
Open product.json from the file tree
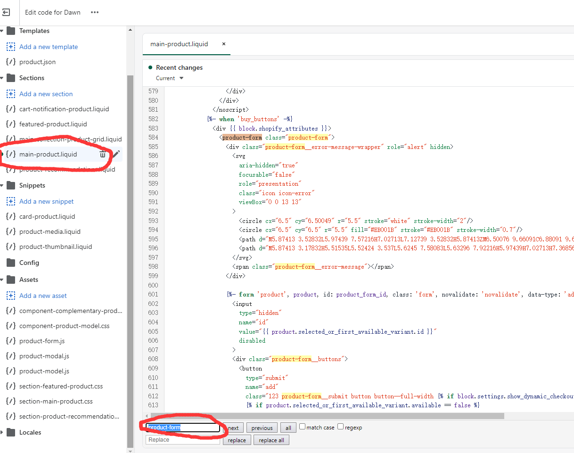pos(37,62)
